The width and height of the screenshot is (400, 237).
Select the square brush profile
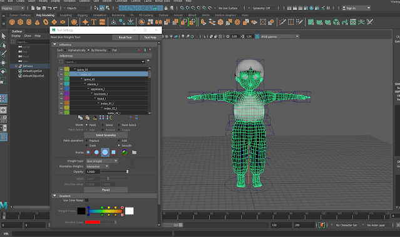113,152
